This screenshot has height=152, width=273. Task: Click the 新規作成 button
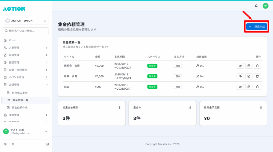(256, 27)
